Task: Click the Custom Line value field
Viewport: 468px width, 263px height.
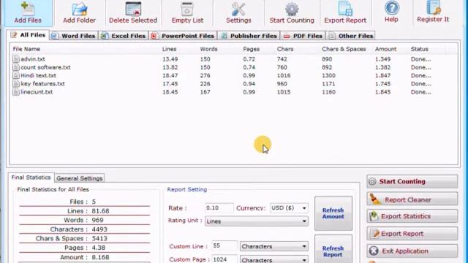Action: (224, 246)
